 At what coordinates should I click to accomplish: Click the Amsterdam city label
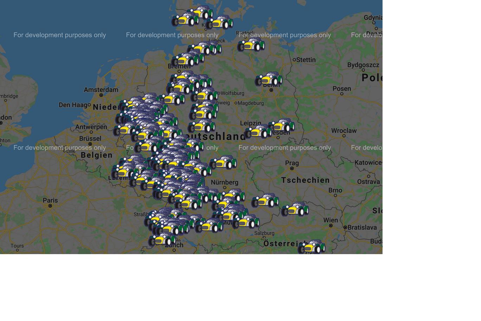(101, 90)
